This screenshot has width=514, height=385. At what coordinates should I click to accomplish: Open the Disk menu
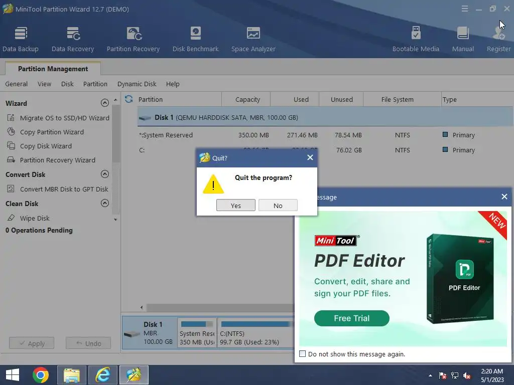click(67, 84)
